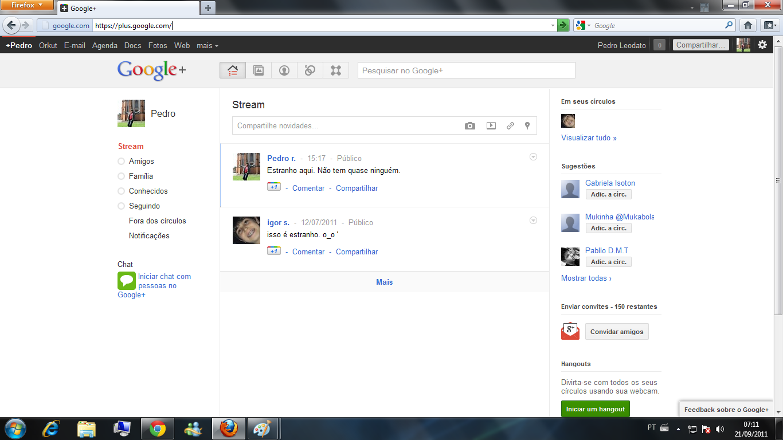Image resolution: width=783 pixels, height=440 pixels.
Task: Click the green chat bubble icon
Action: coord(127,281)
